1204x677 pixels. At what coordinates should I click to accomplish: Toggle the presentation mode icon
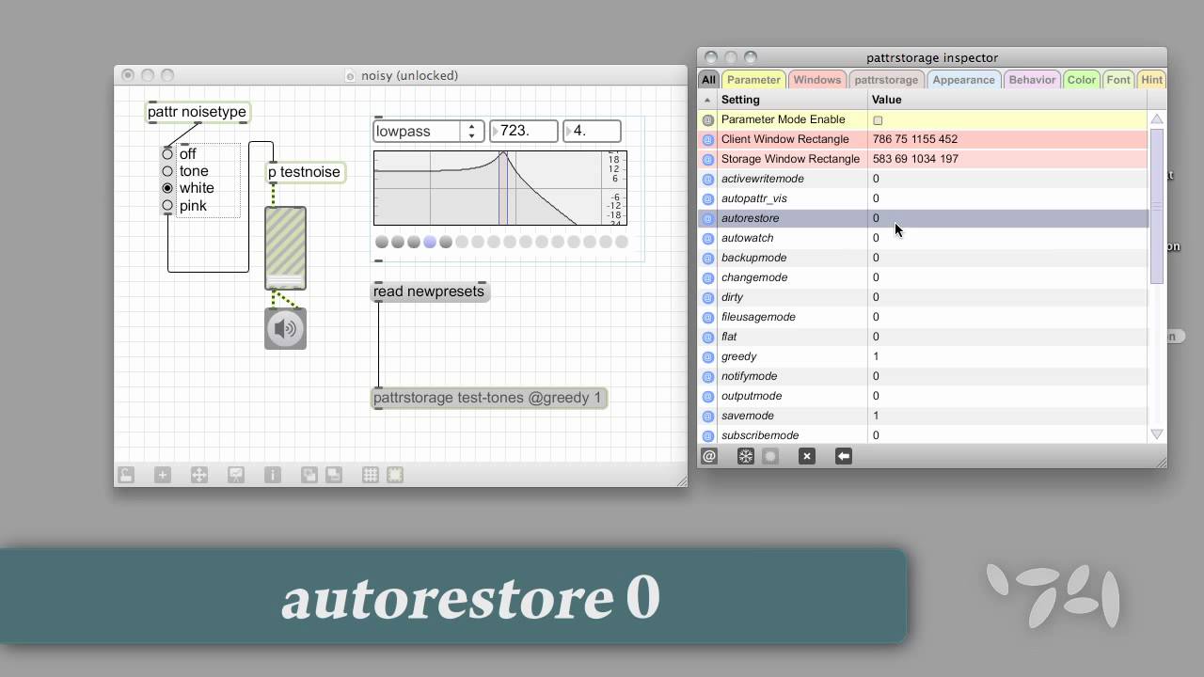point(236,476)
